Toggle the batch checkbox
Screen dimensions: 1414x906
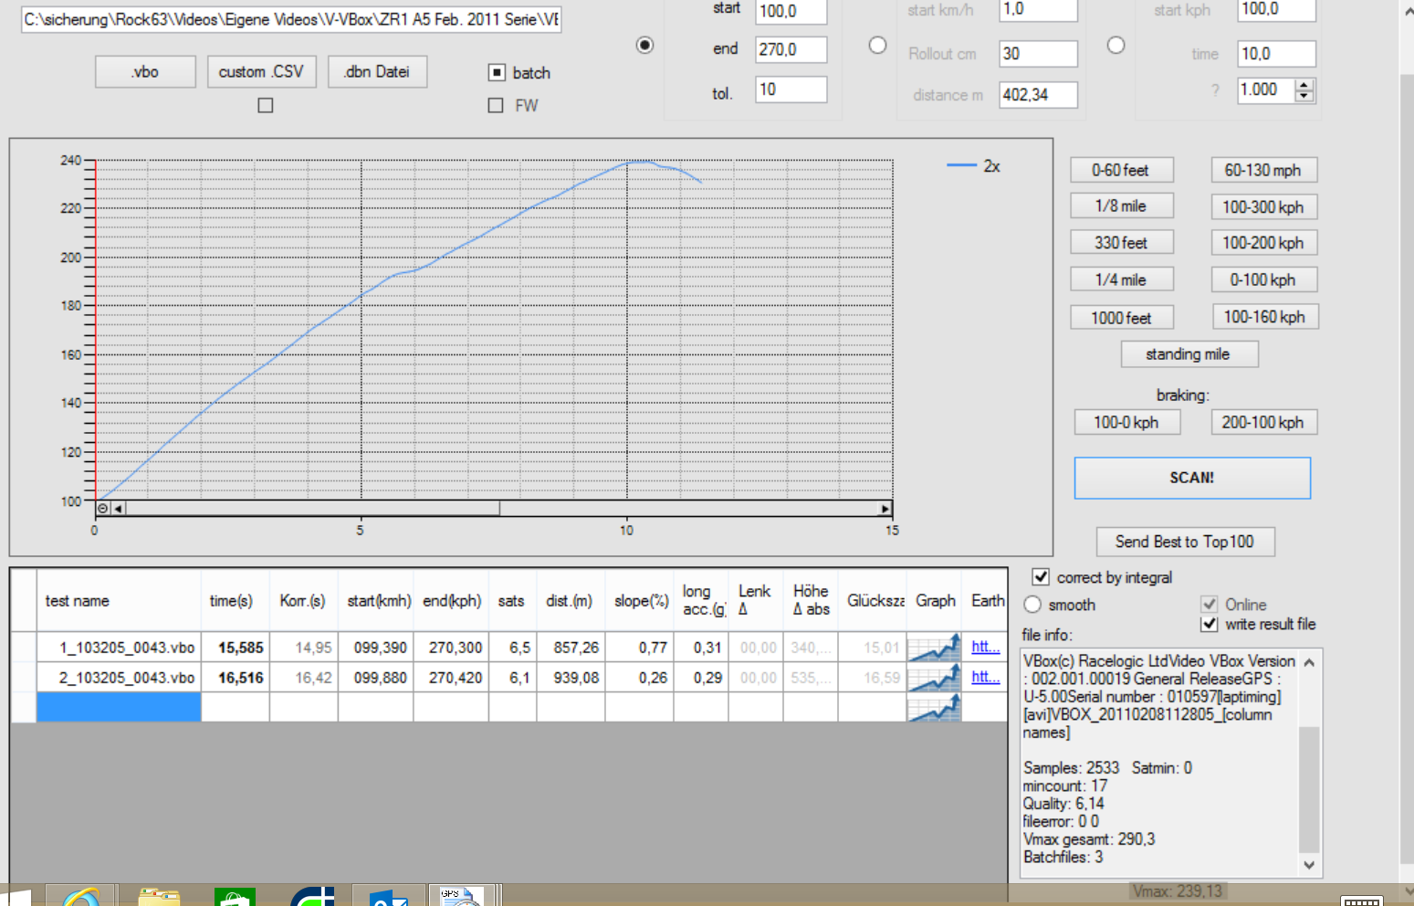(497, 72)
